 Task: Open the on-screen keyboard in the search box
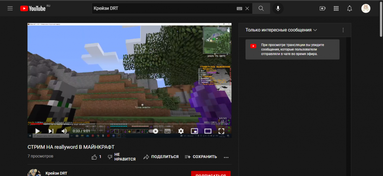click(x=239, y=8)
